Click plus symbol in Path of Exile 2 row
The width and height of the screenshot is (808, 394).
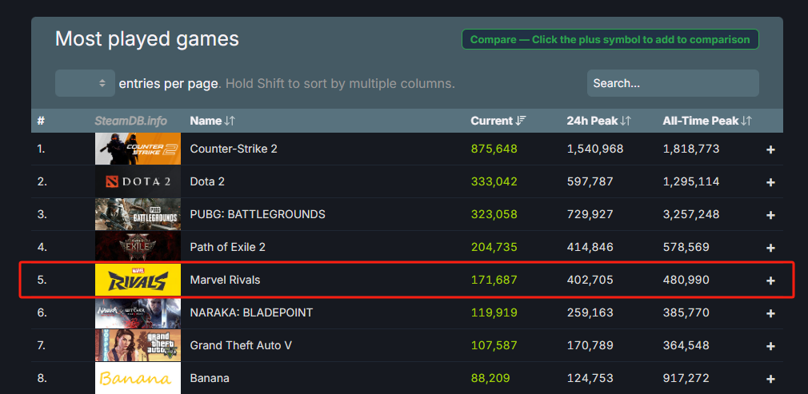pyautogui.click(x=770, y=248)
